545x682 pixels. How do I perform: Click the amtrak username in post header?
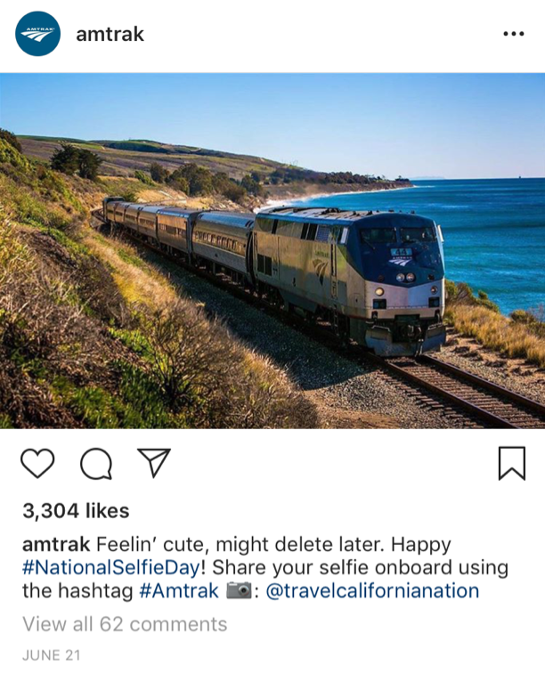pyautogui.click(x=110, y=35)
